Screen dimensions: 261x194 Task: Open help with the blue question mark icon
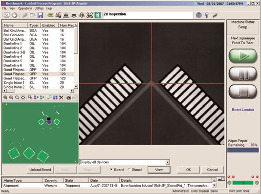199,15
